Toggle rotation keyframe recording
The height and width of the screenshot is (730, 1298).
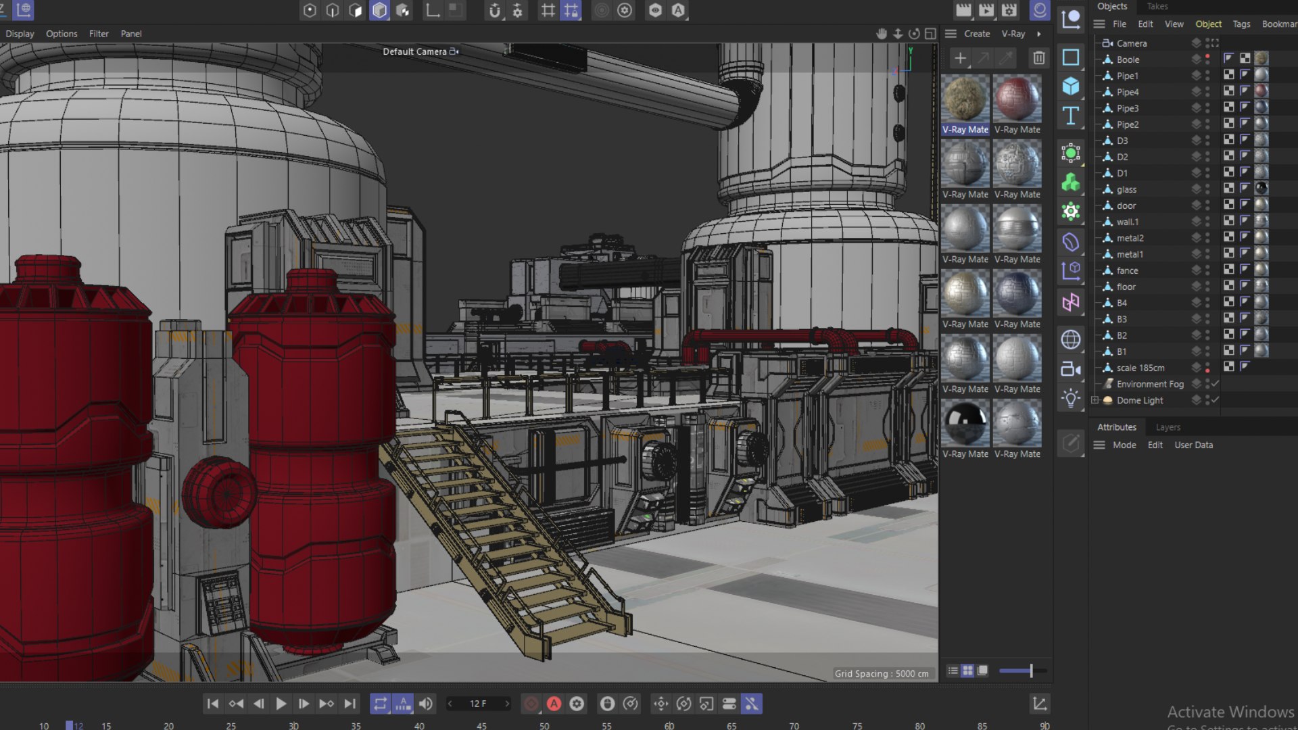tap(683, 704)
